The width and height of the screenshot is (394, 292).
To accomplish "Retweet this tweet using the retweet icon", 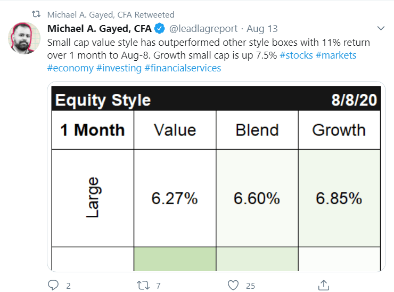I will point(143,286).
